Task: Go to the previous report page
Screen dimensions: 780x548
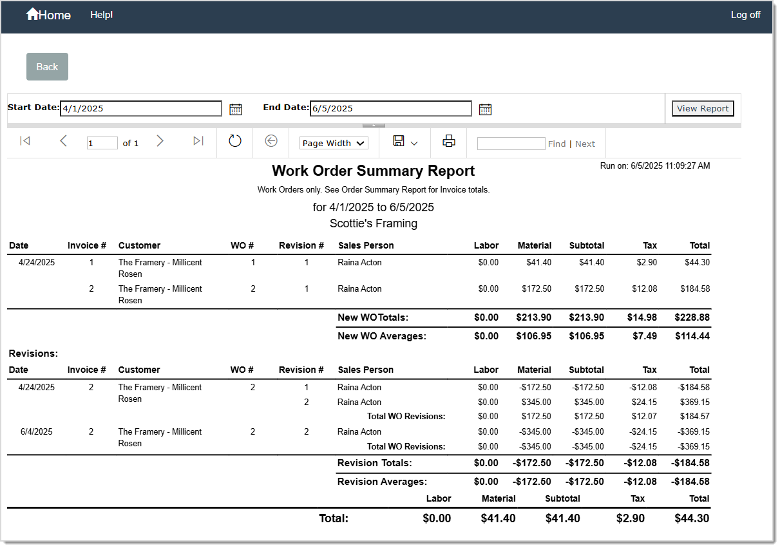Action: [x=63, y=141]
